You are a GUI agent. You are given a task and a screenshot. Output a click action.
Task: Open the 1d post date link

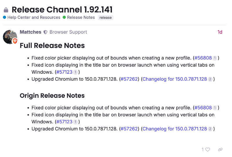(220, 32)
